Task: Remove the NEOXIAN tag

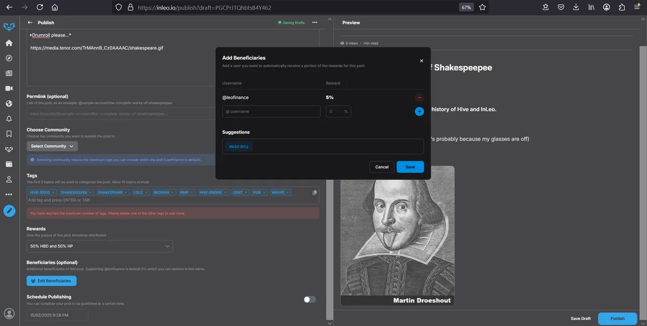Action: click(173, 192)
